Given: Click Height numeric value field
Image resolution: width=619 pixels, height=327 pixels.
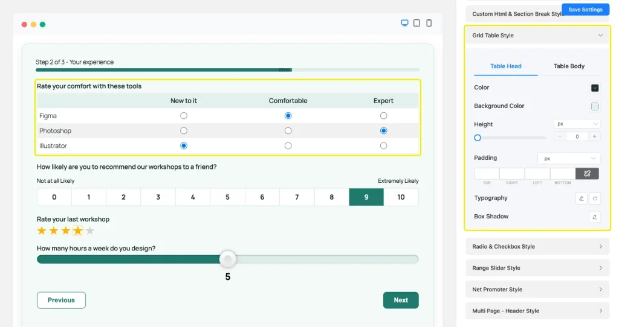Looking at the screenshot, I should (577, 137).
